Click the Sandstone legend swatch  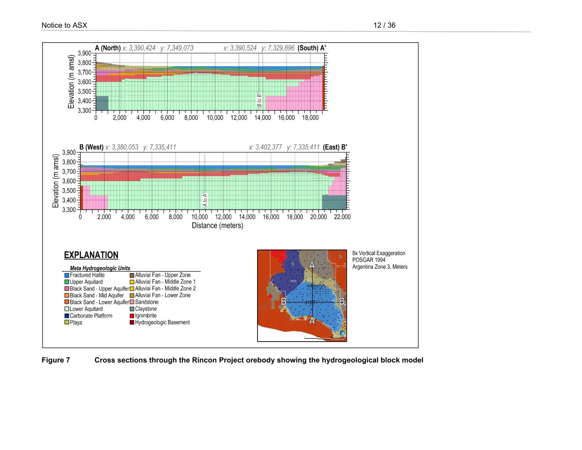pos(132,302)
